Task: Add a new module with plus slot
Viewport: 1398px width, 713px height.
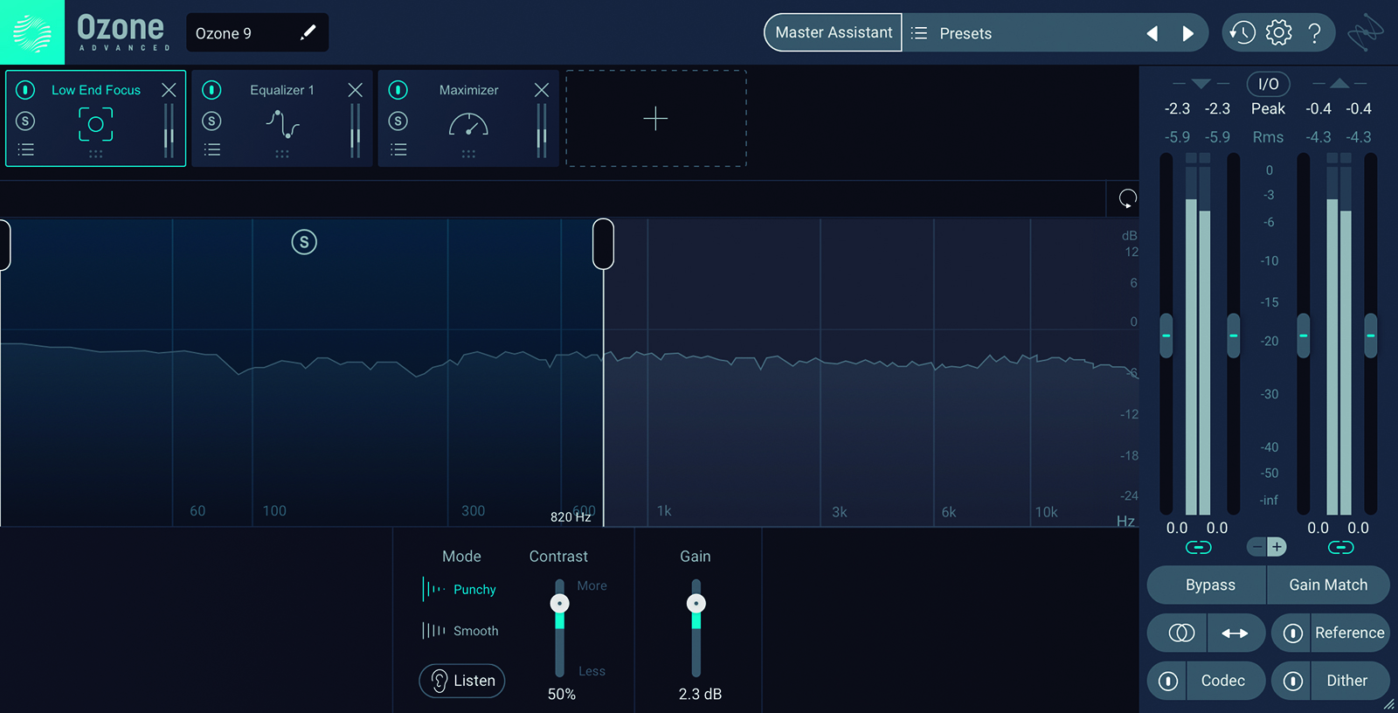Action: point(655,118)
